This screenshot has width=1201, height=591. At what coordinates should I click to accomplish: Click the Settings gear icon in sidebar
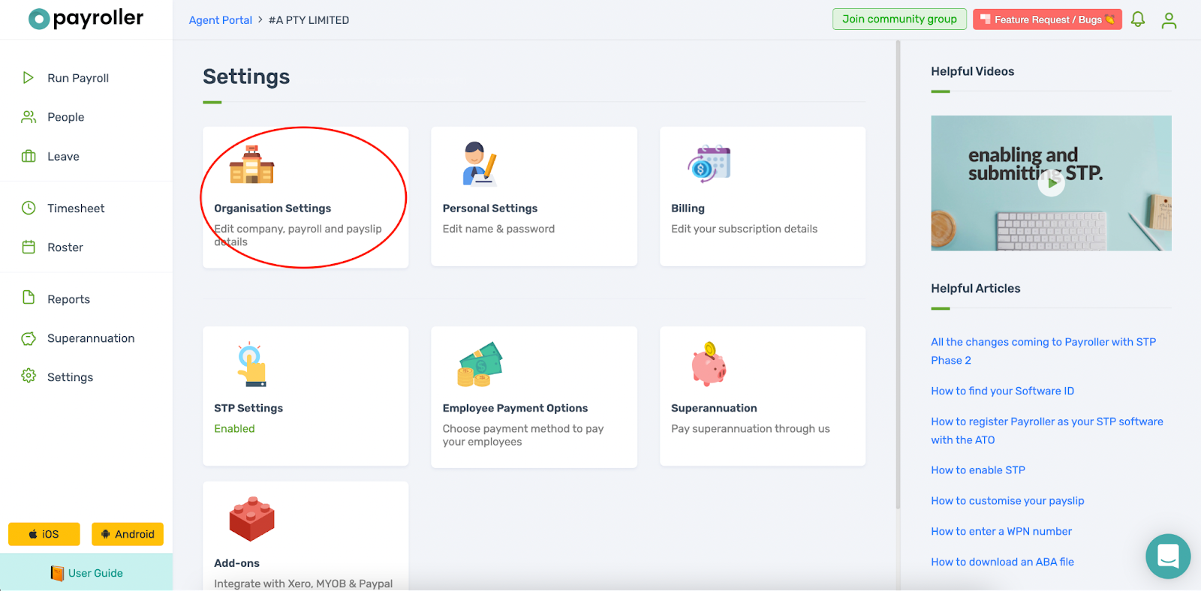[29, 376]
